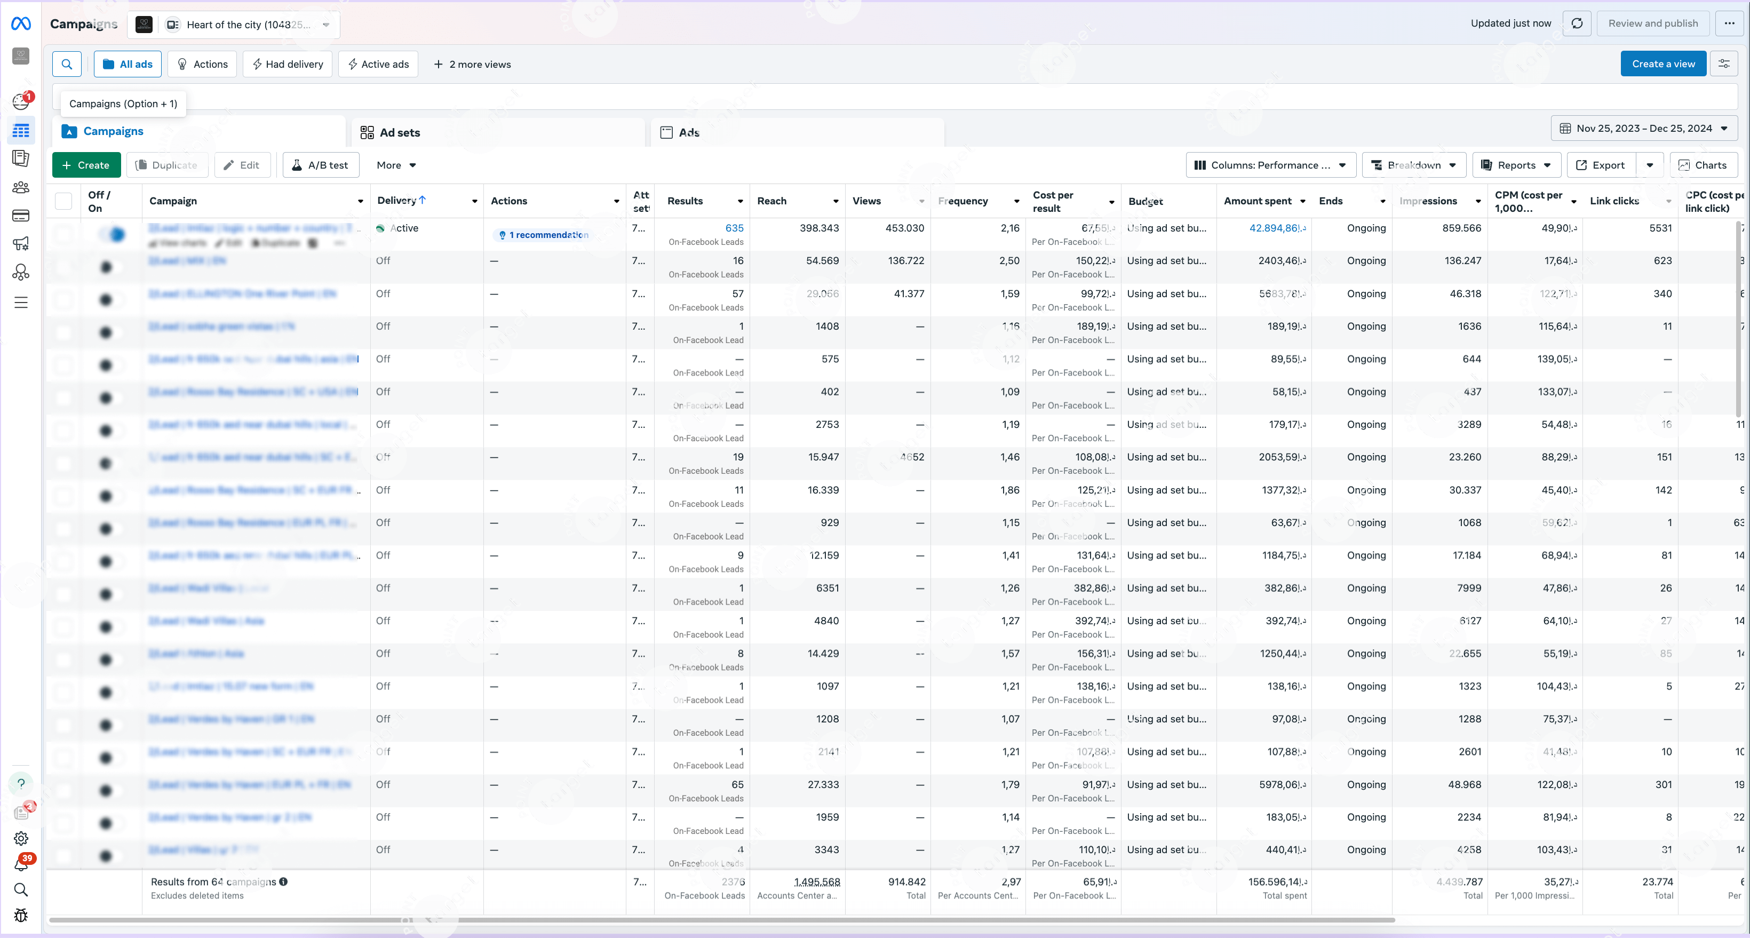Open the Breakdown dropdown
1750x938 pixels.
coord(1414,165)
